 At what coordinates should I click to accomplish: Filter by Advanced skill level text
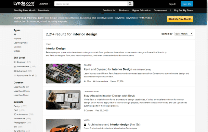point(22,71)
